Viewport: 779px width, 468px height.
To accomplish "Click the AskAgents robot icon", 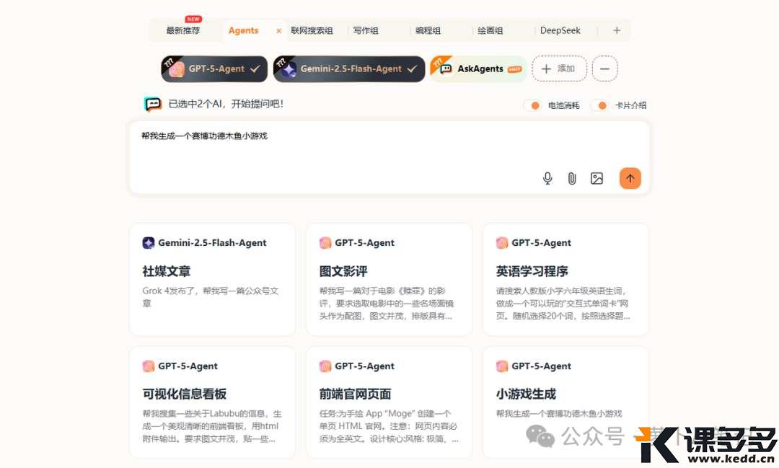I will (x=446, y=69).
